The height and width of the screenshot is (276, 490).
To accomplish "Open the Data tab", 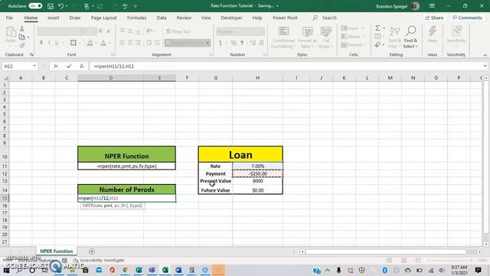I will pos(162,18).
